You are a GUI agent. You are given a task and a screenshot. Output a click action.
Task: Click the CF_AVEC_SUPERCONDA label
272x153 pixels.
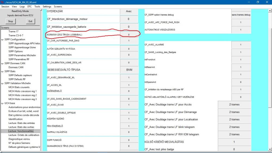pyautogui.click(x=59, y=55)
